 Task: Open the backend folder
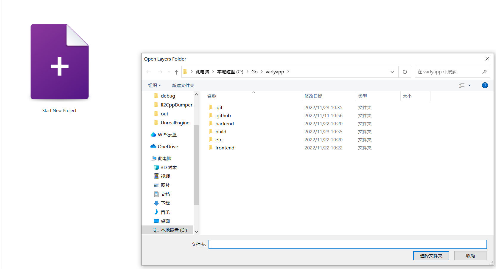pos(224,123)
